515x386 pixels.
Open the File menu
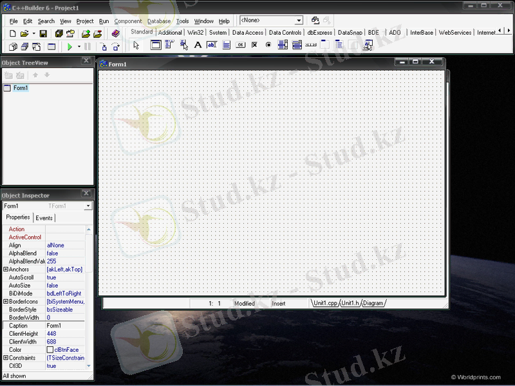click(14, 21)
